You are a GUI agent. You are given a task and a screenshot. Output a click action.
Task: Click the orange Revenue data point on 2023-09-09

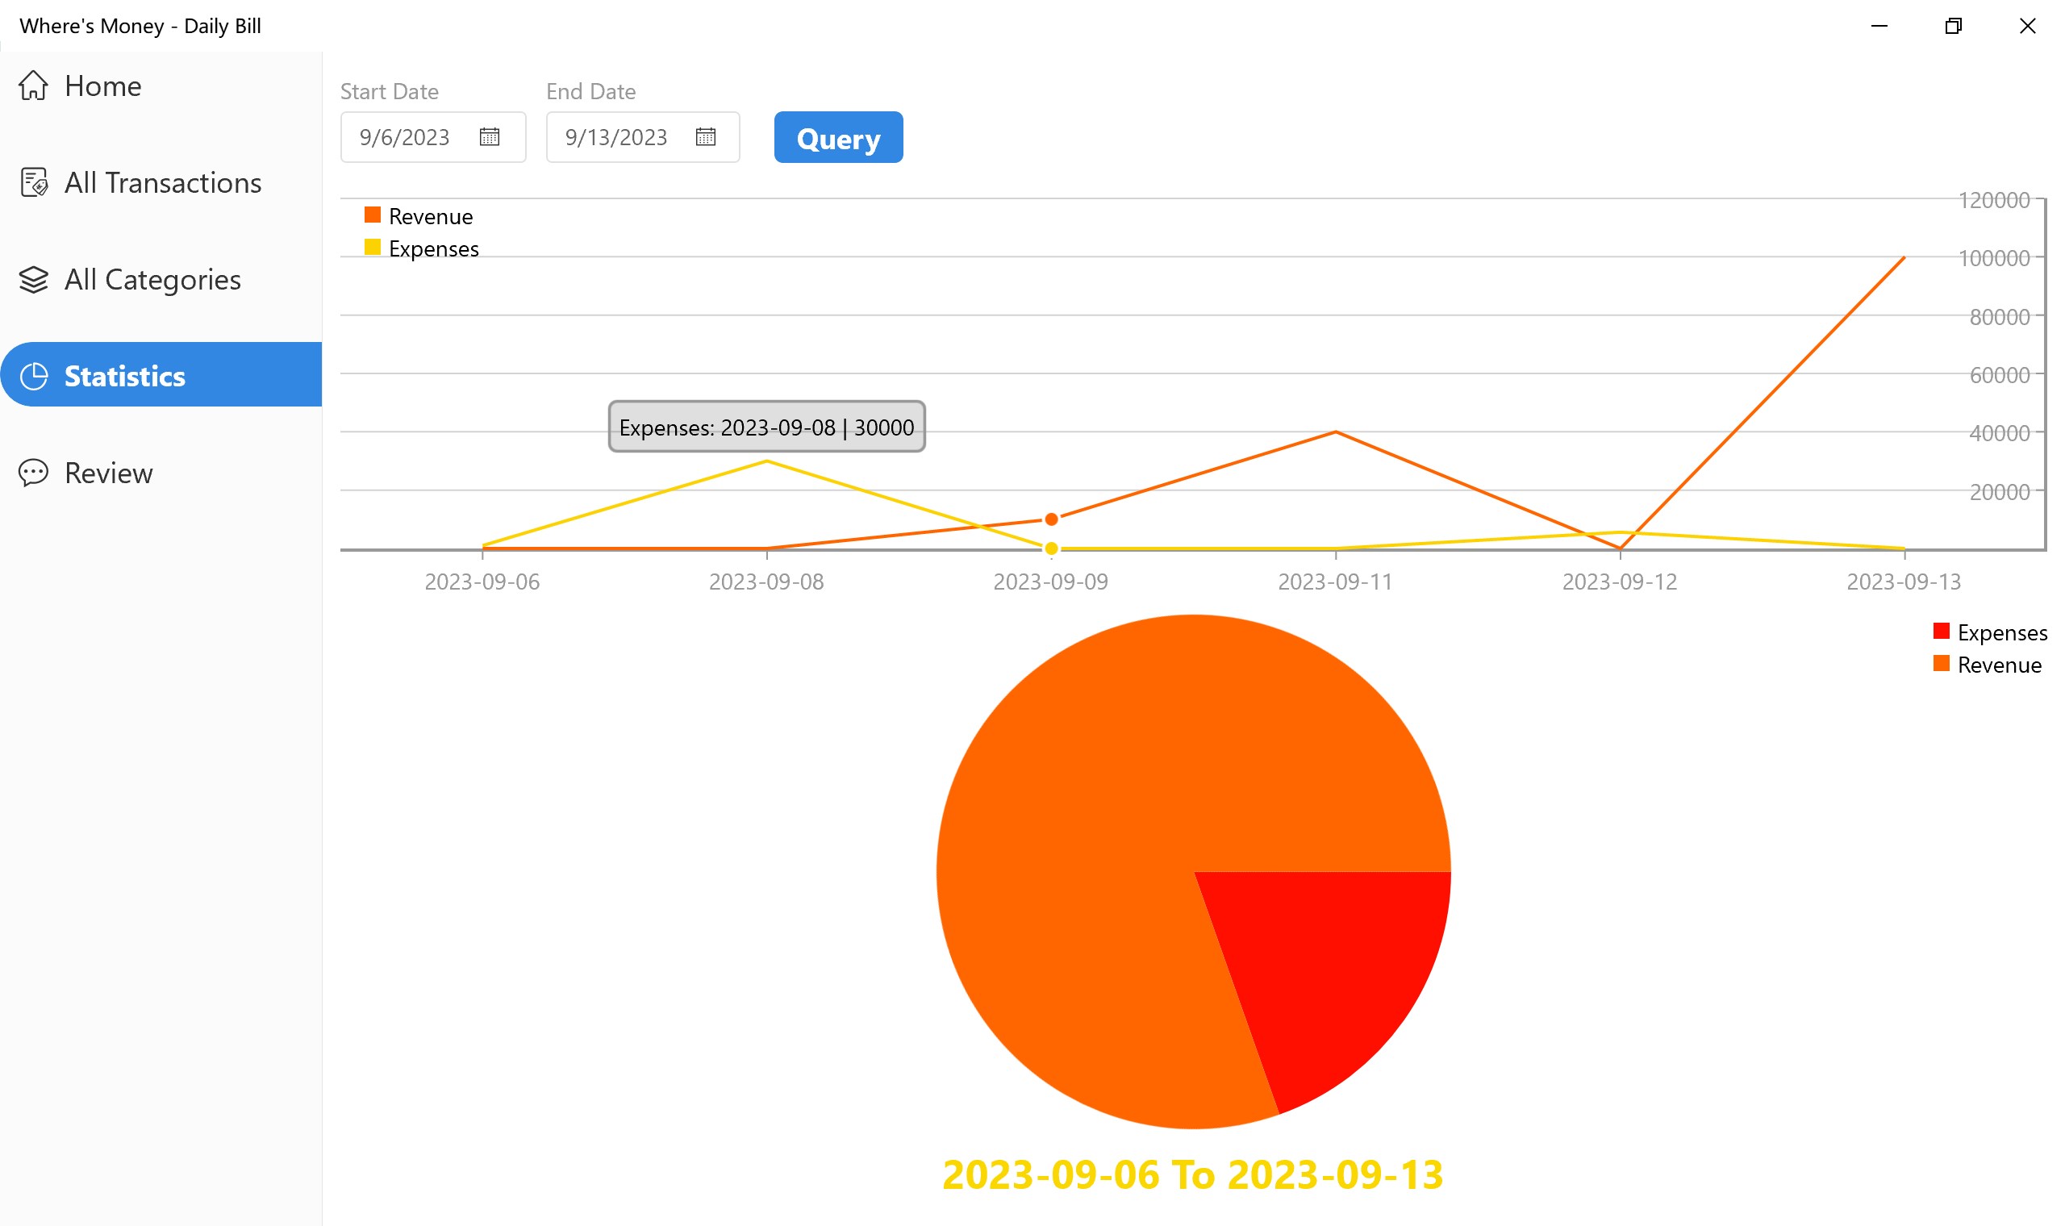(x=1052, y=519)
